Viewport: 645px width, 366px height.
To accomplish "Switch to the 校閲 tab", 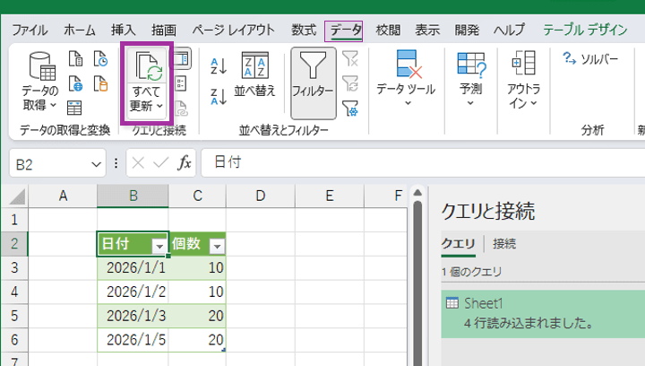I will point(388,30).
